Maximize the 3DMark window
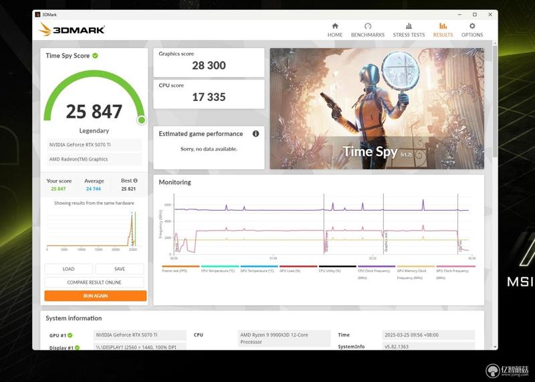The image size is (535, 382). pyautogui.click(x=475, y=15)
